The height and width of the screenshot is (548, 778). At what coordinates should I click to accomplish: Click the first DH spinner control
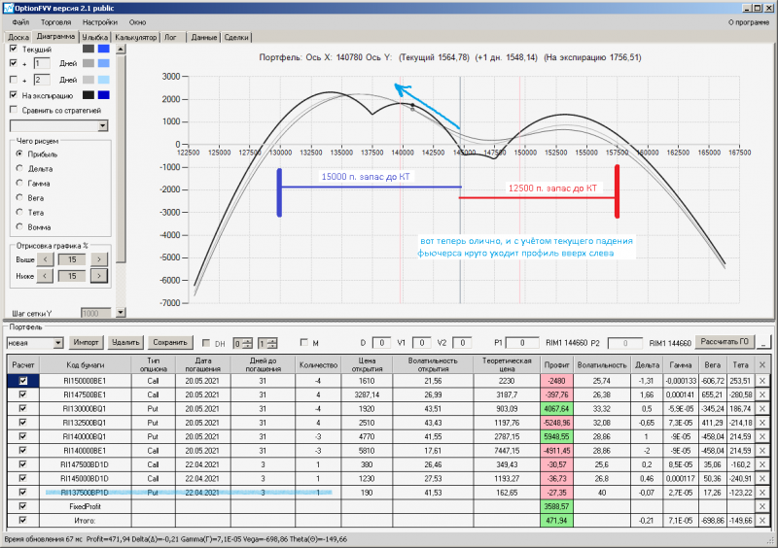coord(242,343)
